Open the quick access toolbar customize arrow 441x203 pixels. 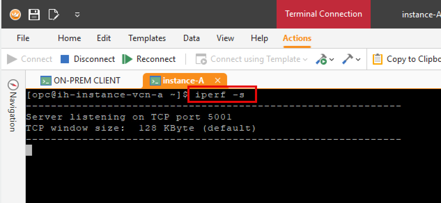[x=77, y=15]
